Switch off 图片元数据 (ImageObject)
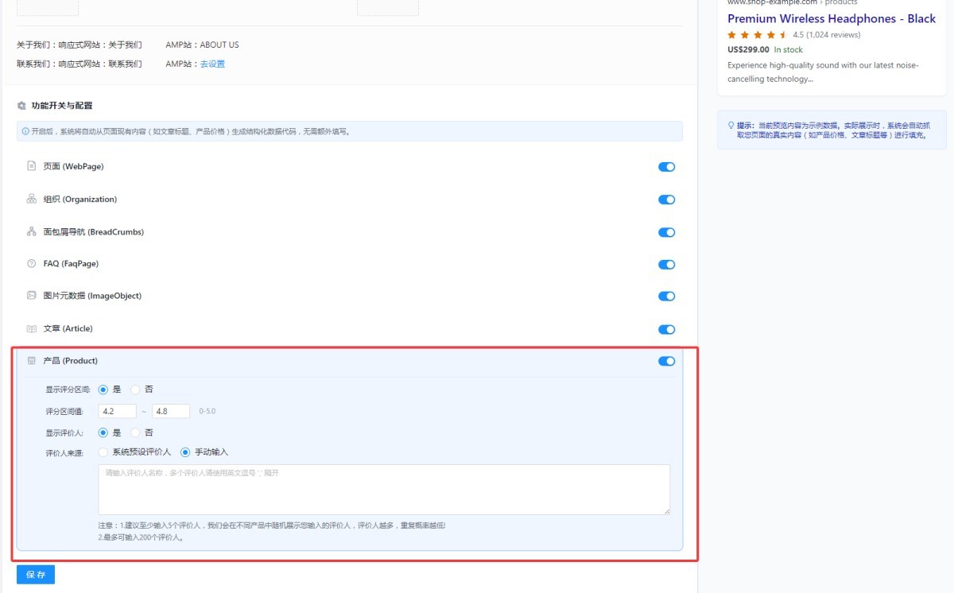The width and height of the screenshot is (954, 593). 666,296
